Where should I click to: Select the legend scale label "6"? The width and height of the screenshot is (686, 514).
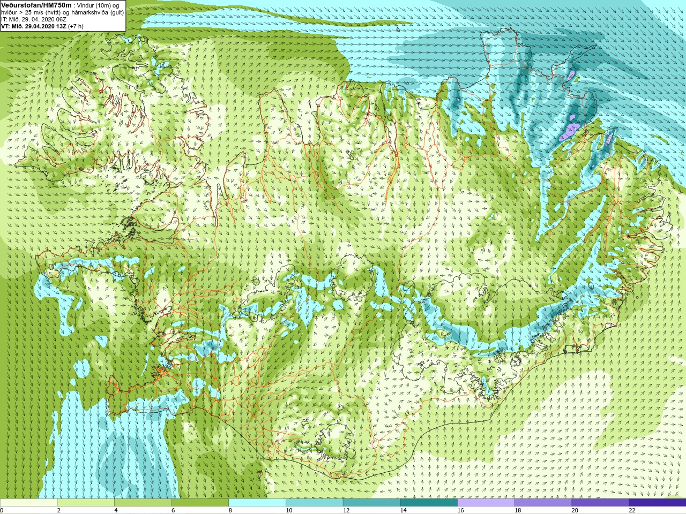[173, 510]
